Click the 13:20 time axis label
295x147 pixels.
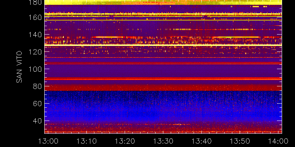pos(125,141)
